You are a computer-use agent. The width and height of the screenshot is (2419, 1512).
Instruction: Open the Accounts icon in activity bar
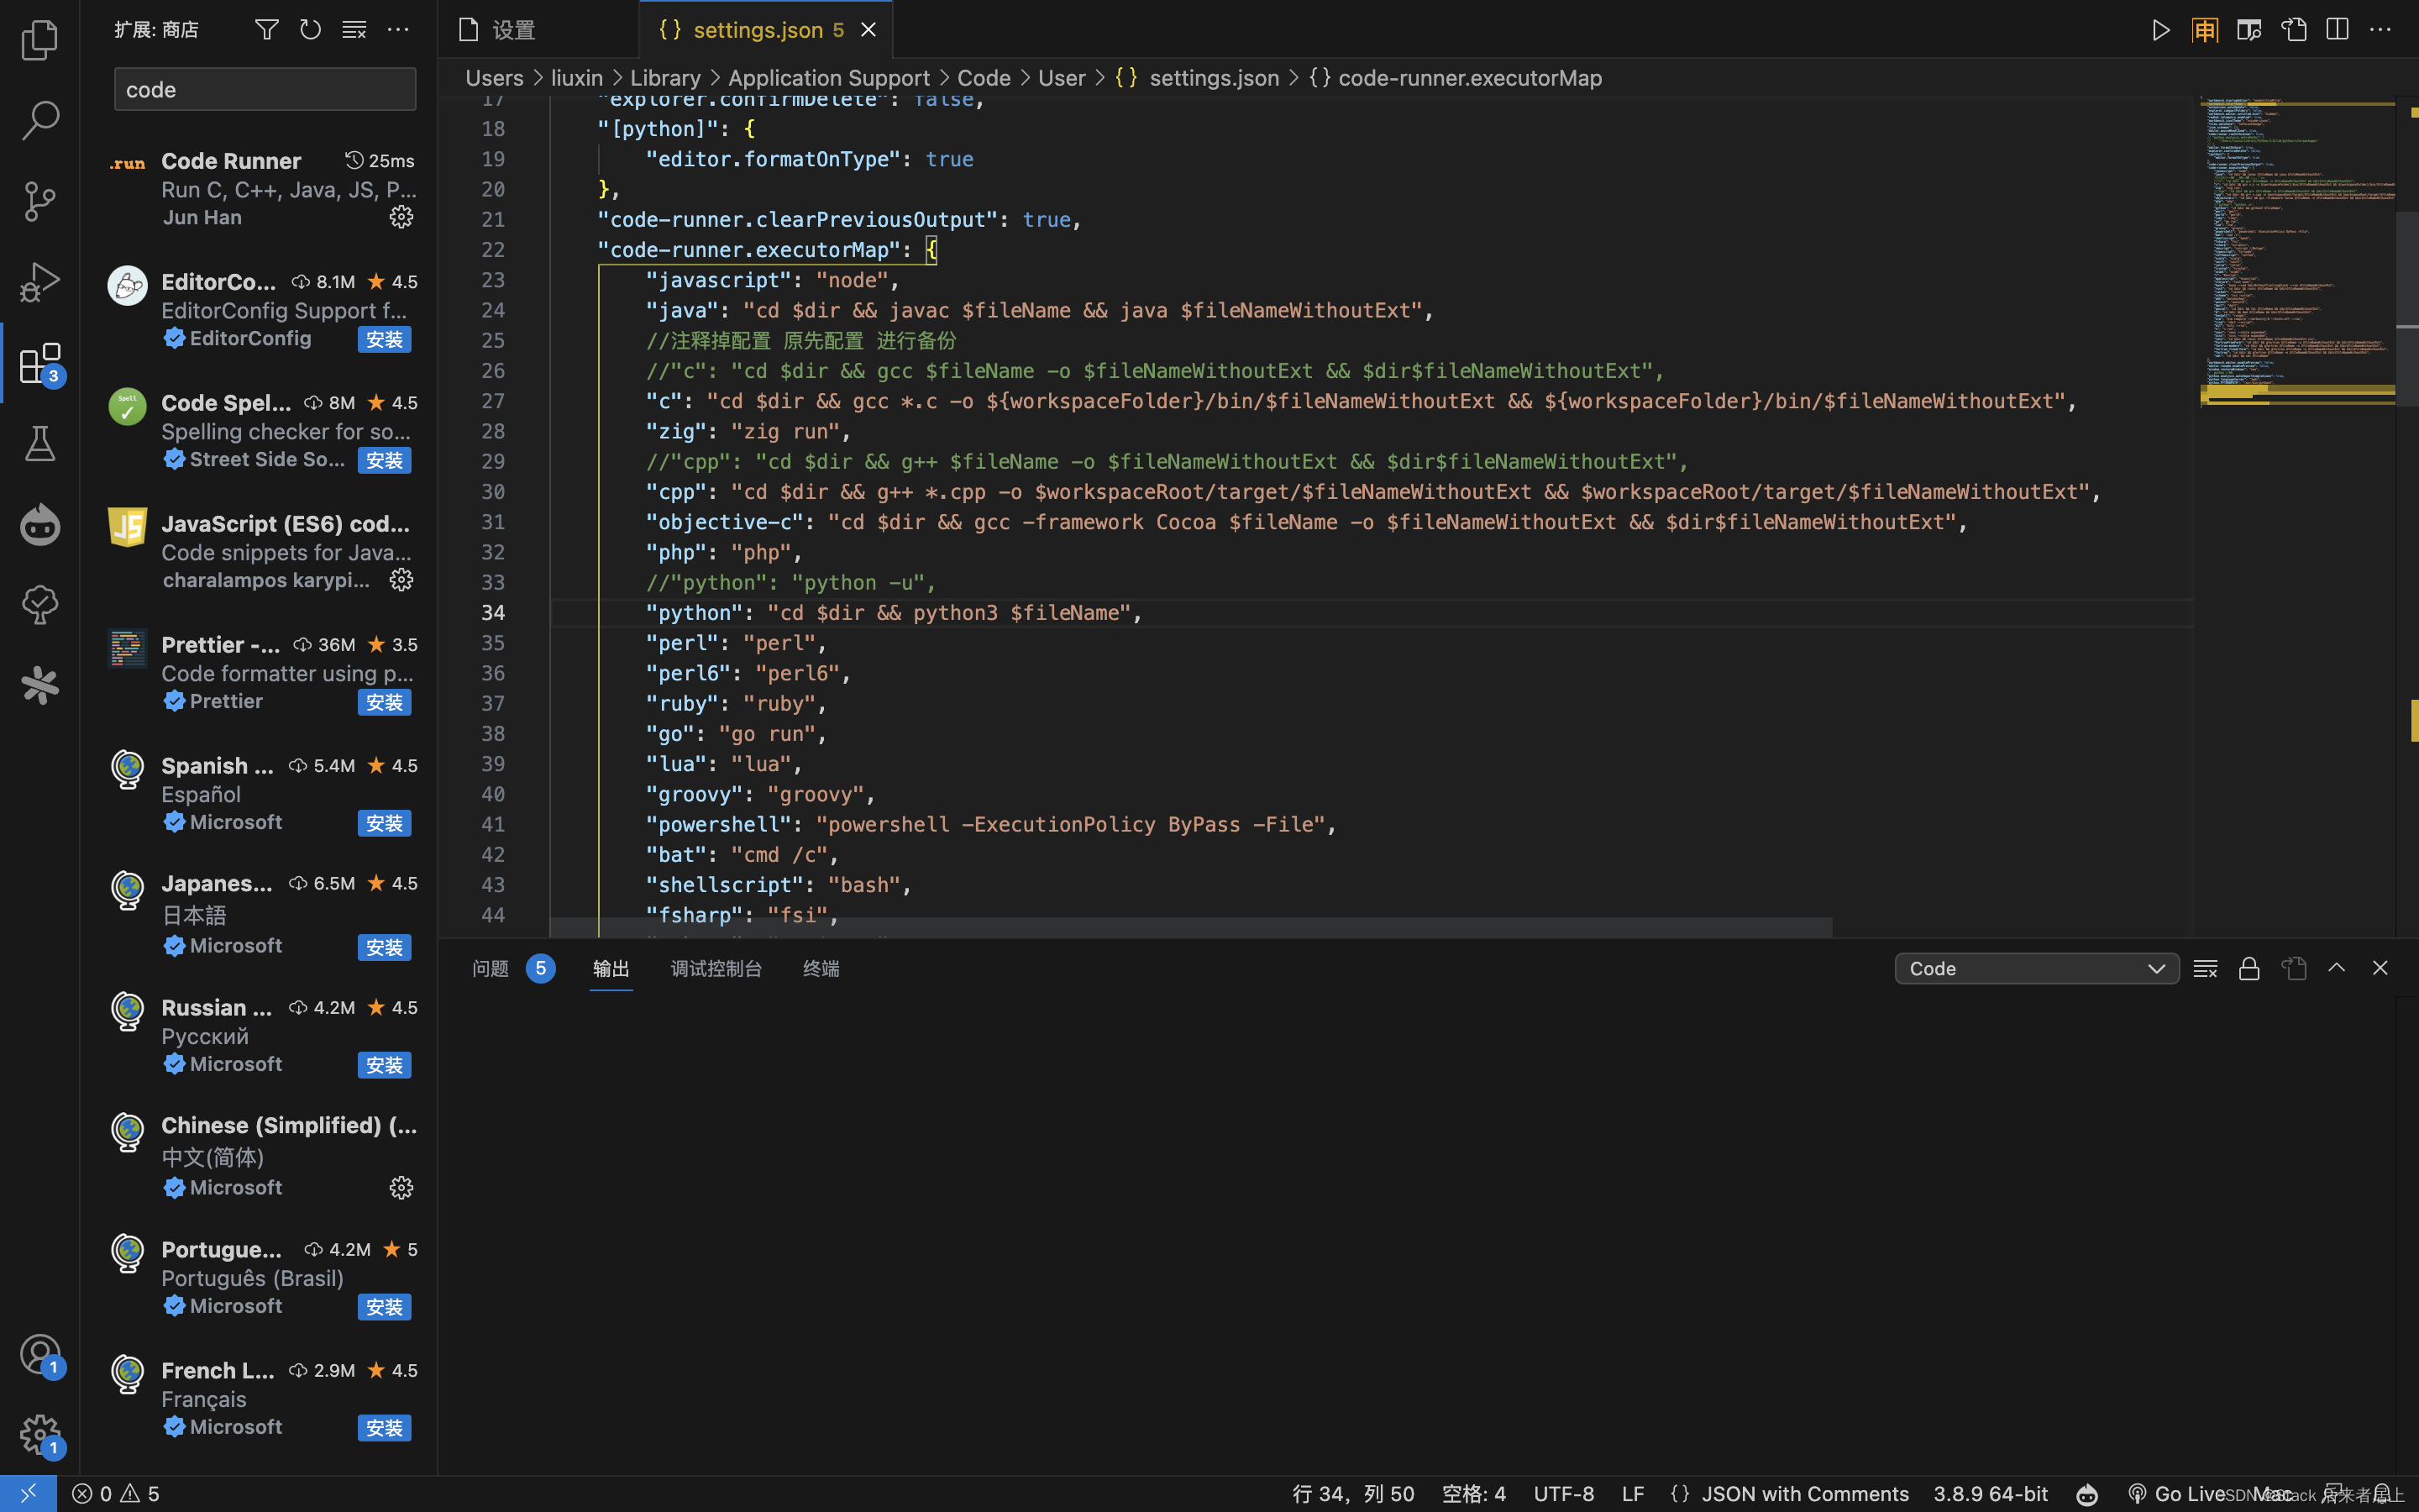tap(40, 1355)
